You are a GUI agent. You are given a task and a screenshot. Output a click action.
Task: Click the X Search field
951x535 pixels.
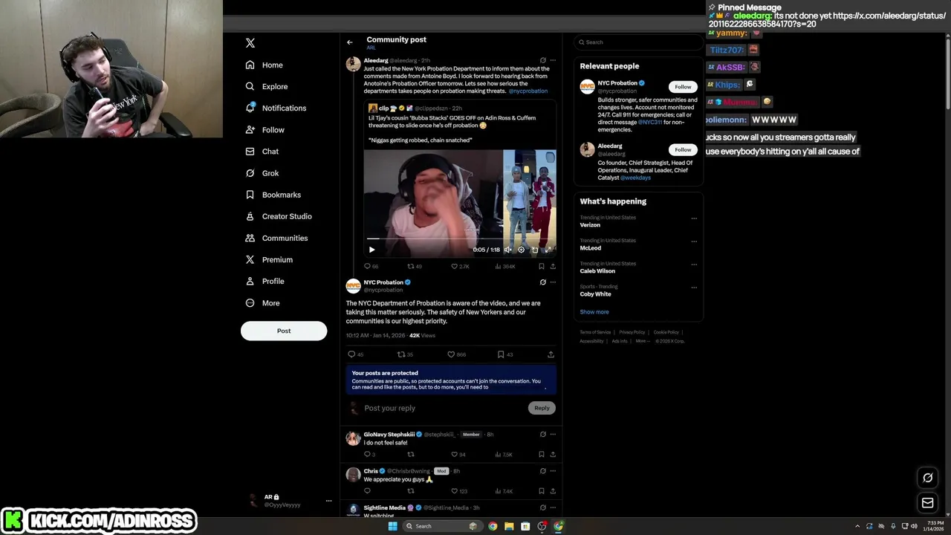pos(638,42)
